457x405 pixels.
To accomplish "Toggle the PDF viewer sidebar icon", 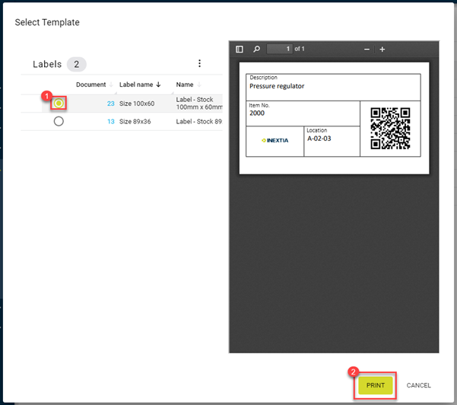I will (240, 49).
